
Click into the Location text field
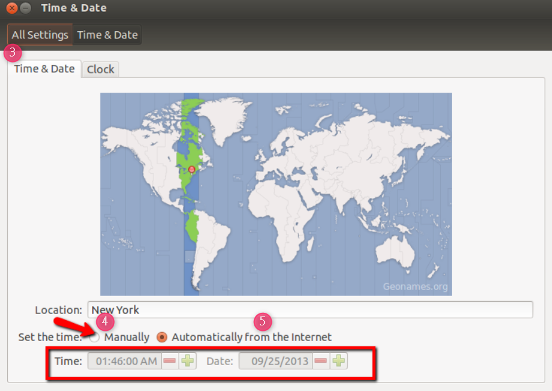[x=310, y=310]
